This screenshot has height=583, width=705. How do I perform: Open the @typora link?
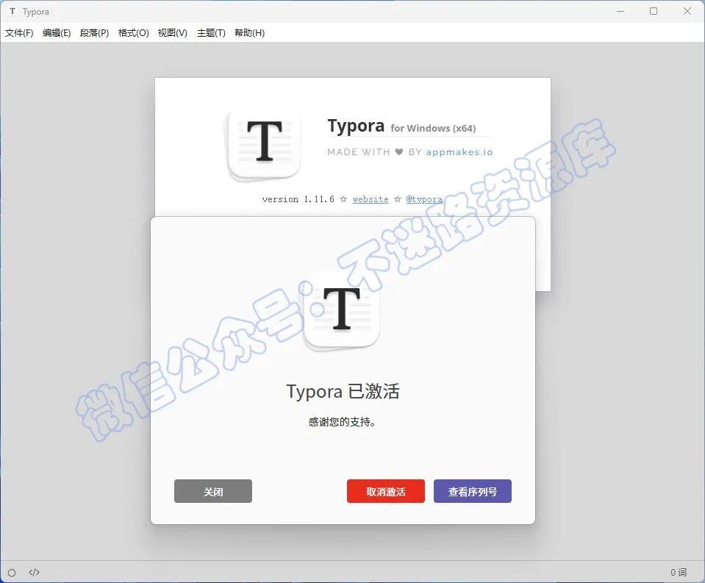(424, 199)
